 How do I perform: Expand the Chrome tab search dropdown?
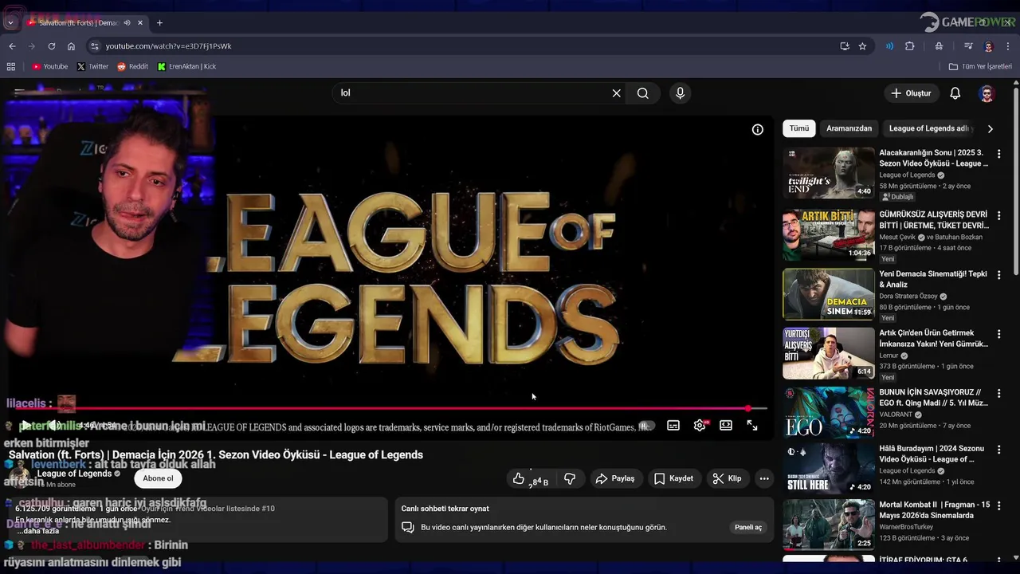pyautogui.click(x=10, y=22)
